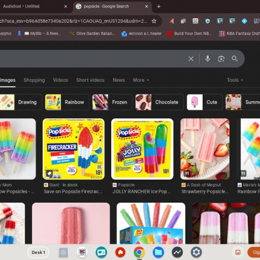Click the magnifying glass search icon
Viewport: 260px width, 260px height.
click(x=234, y=58)
